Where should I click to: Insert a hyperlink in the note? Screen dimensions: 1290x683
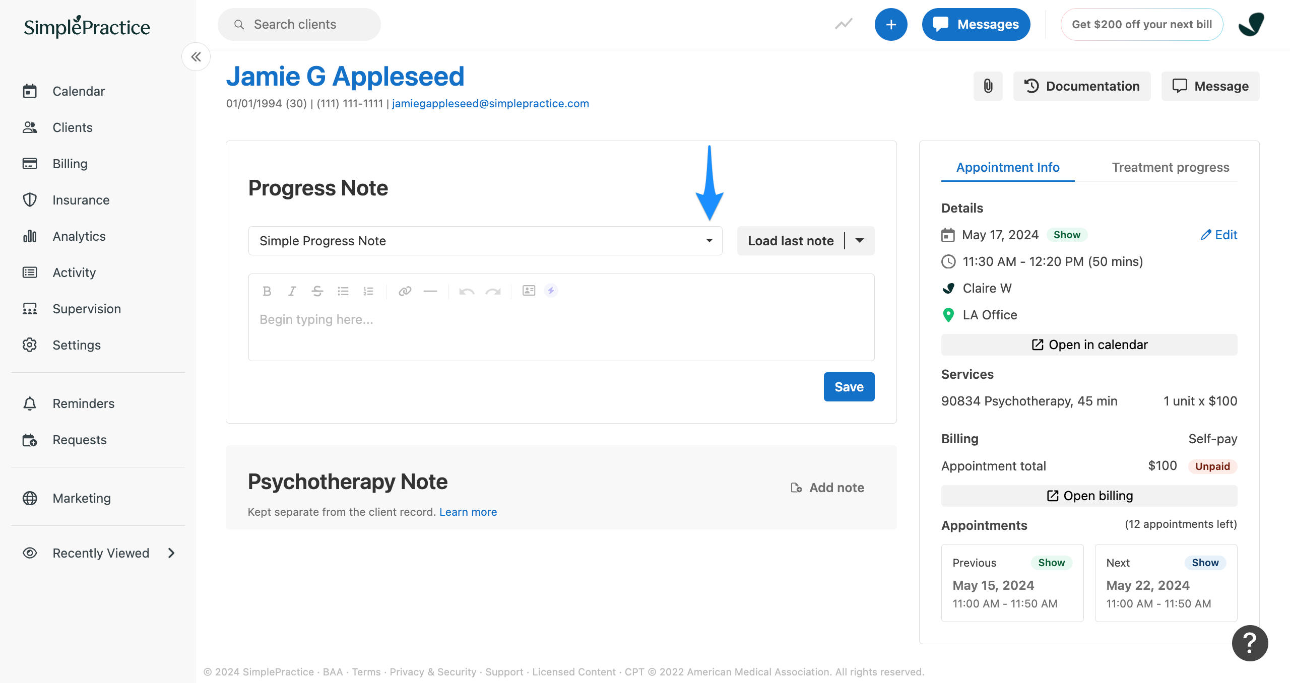tap(405, 291)
